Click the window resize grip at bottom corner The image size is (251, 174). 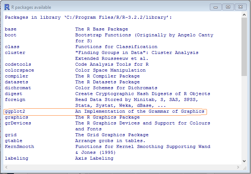click(x=245, y=168)
